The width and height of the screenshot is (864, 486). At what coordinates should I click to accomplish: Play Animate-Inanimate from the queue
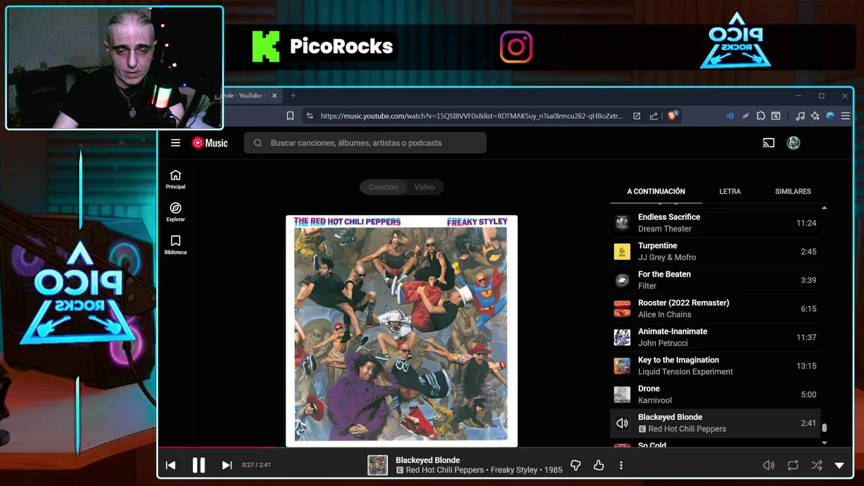pos(715,337)
